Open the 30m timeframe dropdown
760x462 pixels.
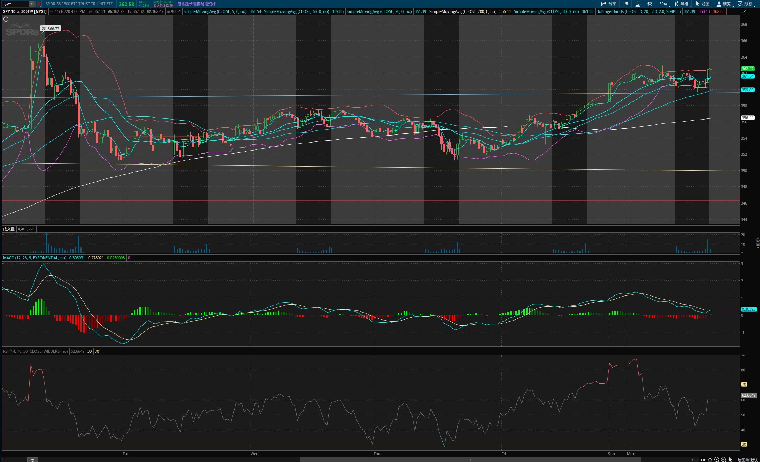tap(663, 4)
